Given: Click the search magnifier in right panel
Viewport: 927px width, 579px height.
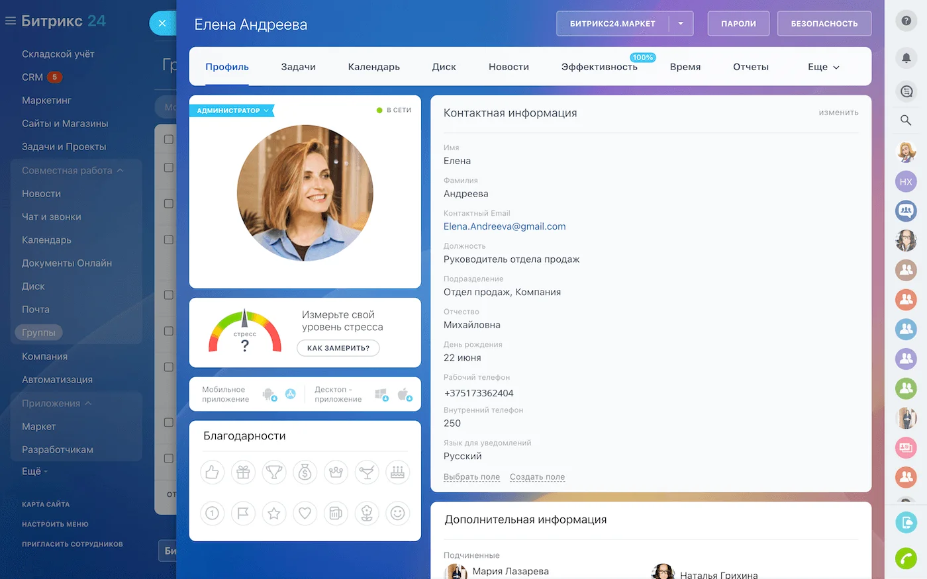Looking at the screenshot, I should tap(906, 120).
